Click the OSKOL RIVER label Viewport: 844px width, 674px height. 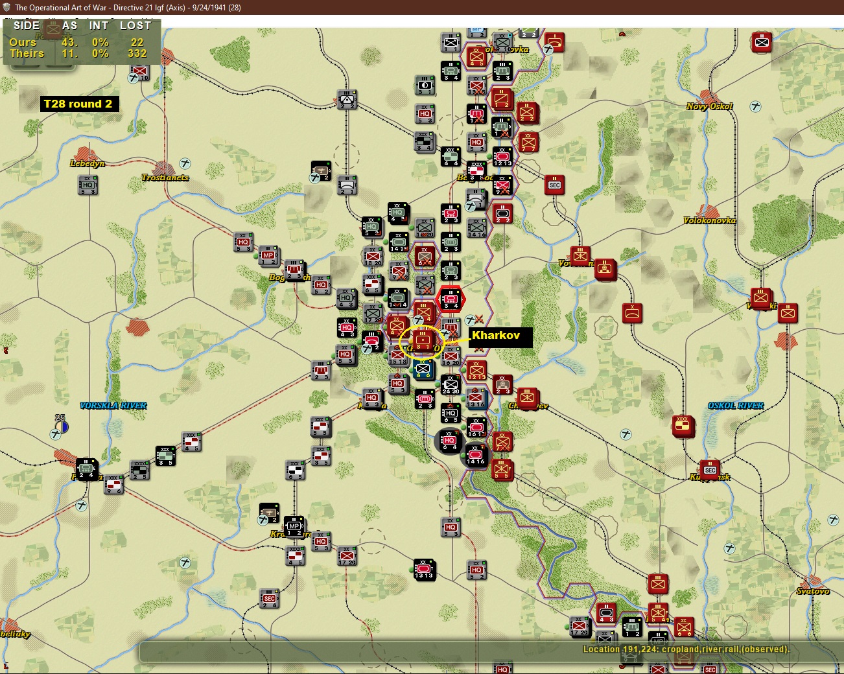pyautogui.click(x=736, y=406)
